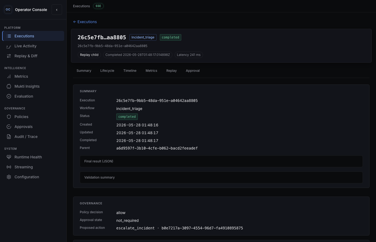Viewport: 376px width, 242px height.
Task: Click the SSE status badge
Action: point(98,6)
